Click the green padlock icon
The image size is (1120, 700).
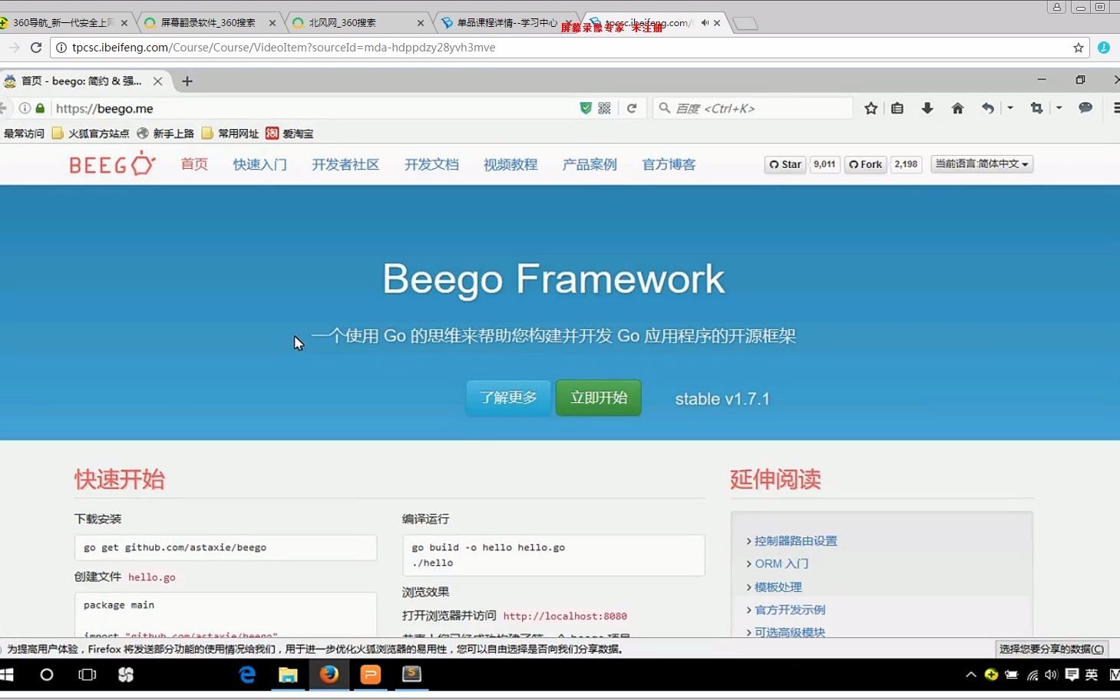click(x=40, y=108)
